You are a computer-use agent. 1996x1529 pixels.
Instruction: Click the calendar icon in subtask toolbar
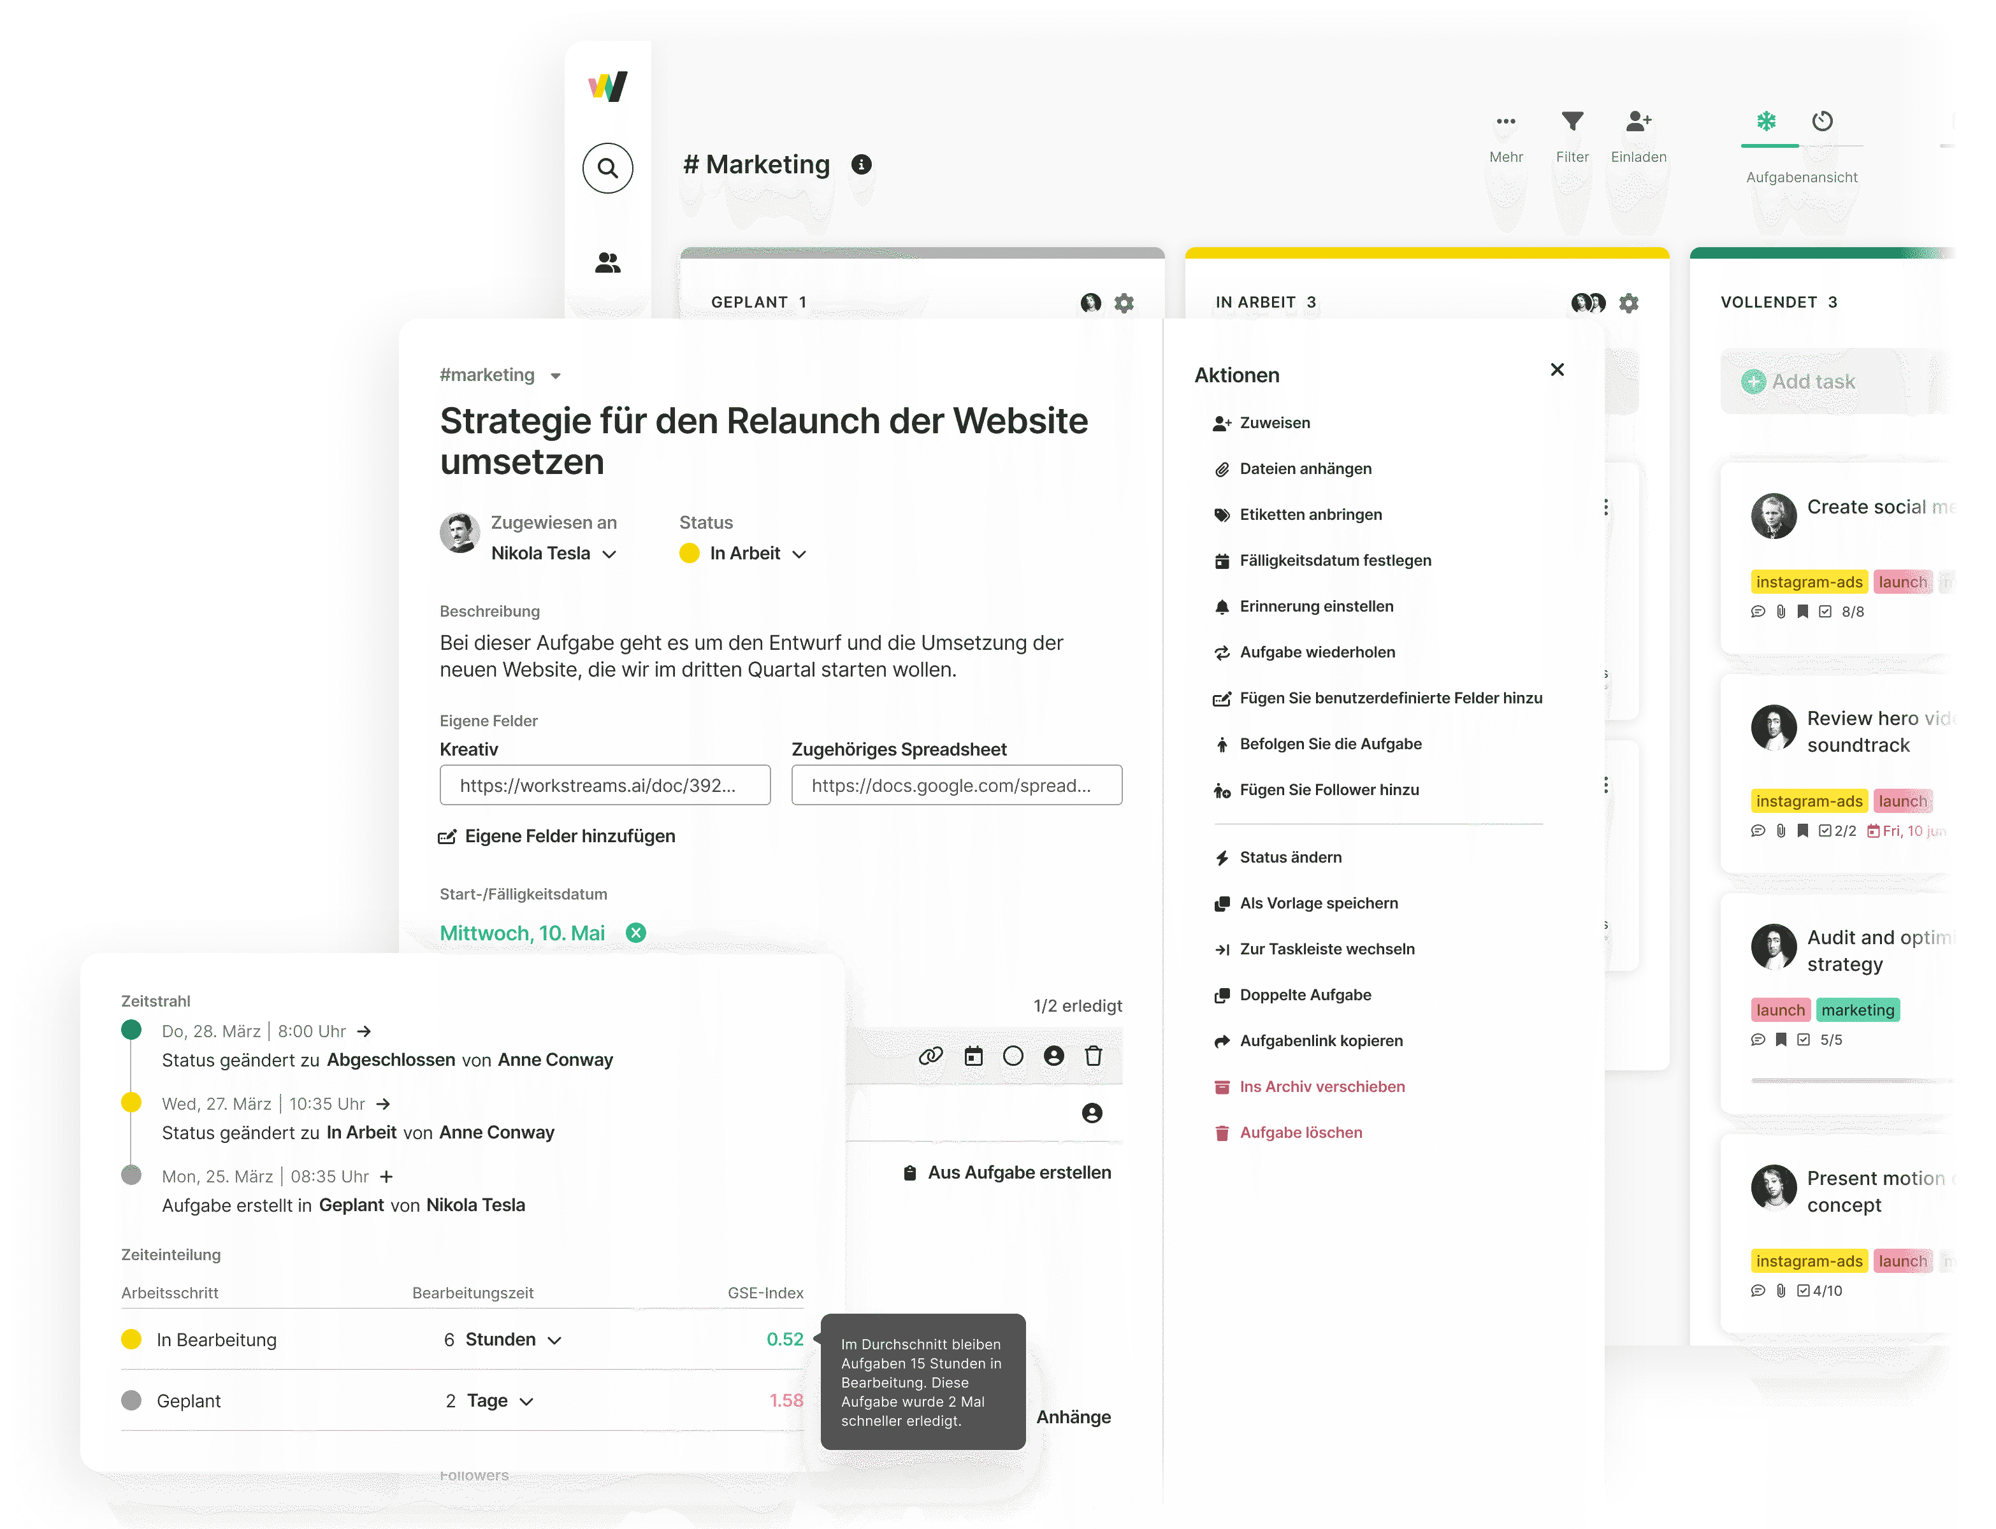click(x=973, y=1056)
